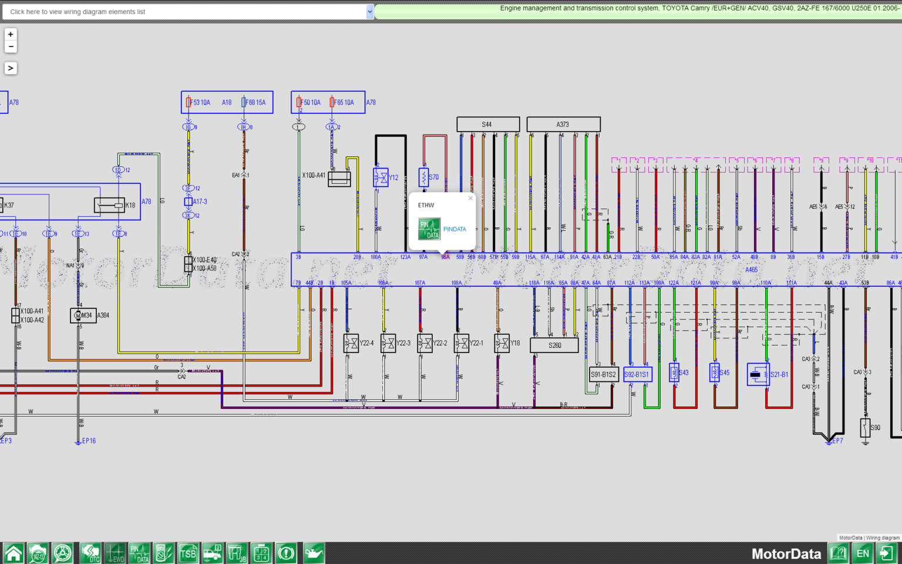
Task: Open the connector pinout 1234 icon
Action: pyautogui.click(x=261, y=553)
